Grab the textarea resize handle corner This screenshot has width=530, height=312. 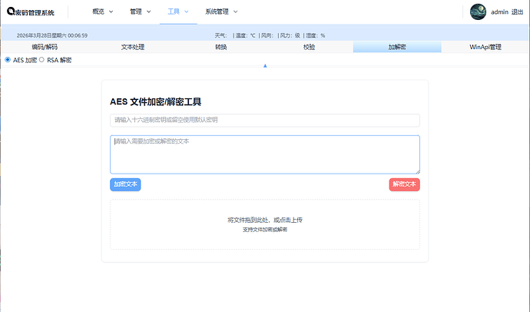coord(418,171)
